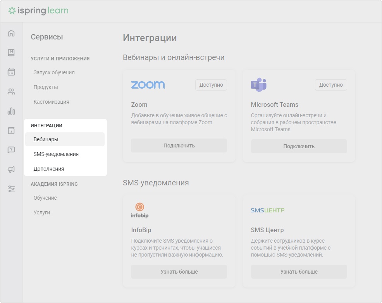Open Дополнения menu item
Viewport: 382px width, 303px height.
point(65,169)
